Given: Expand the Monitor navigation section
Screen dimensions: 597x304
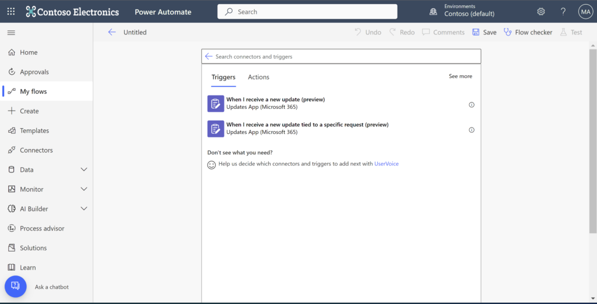Looking at the screenshot, I should coord(84,189).
